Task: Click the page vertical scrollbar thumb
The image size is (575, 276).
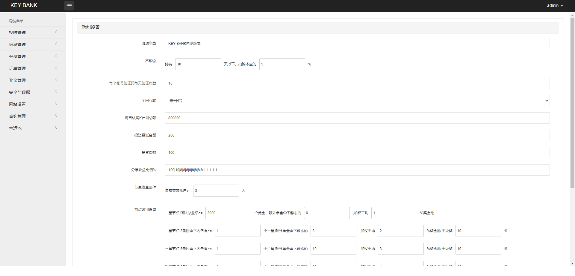Action: (x=572, y=102)
